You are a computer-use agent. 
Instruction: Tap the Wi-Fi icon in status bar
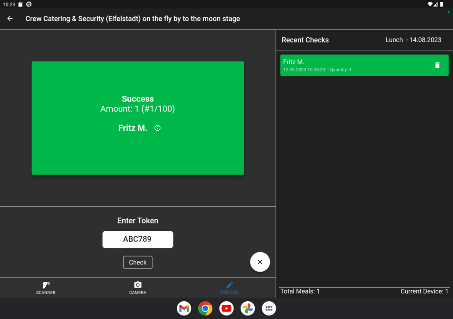coord(430,4)
